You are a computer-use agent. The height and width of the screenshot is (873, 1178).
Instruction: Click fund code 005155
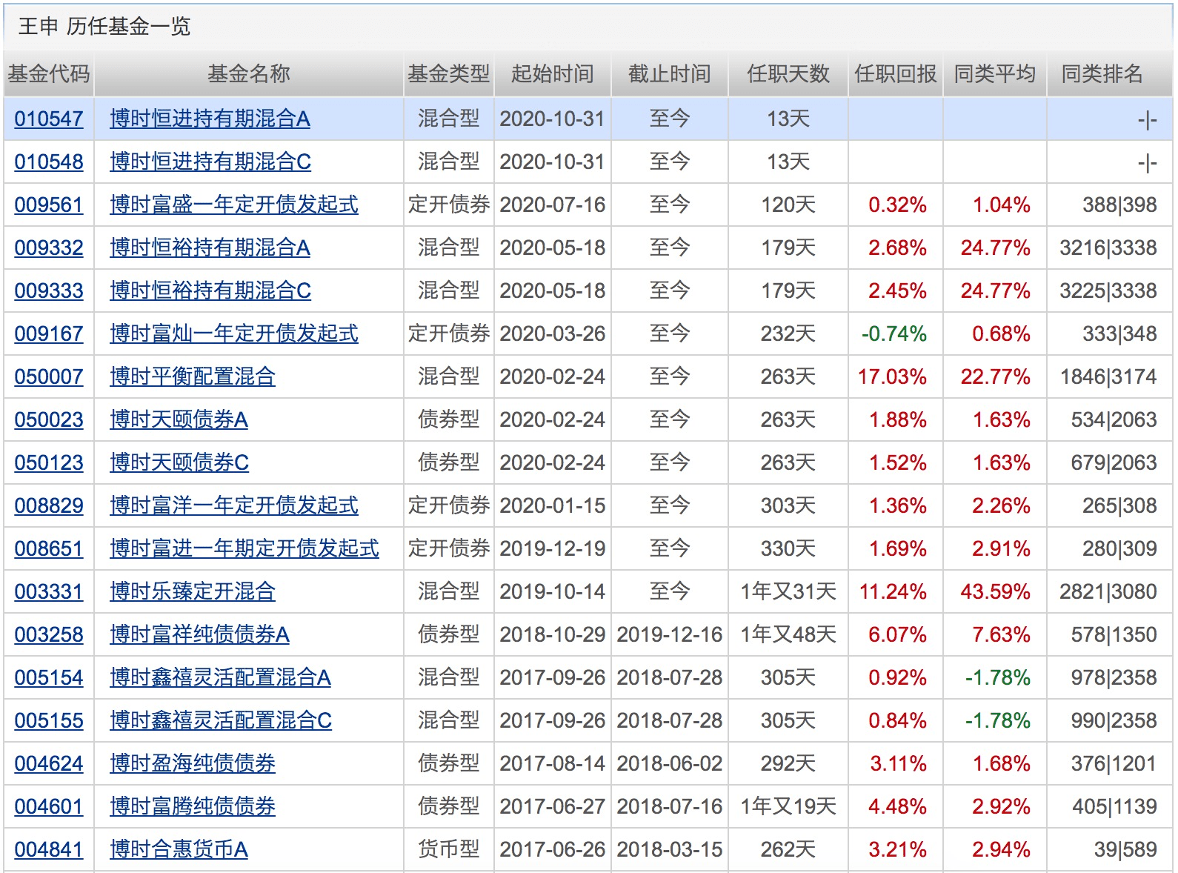(49, 720)
